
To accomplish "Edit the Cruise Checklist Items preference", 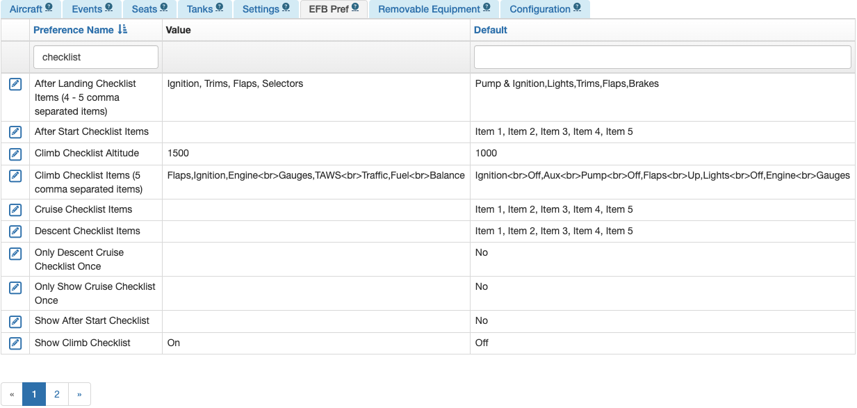I will [15, 210].
